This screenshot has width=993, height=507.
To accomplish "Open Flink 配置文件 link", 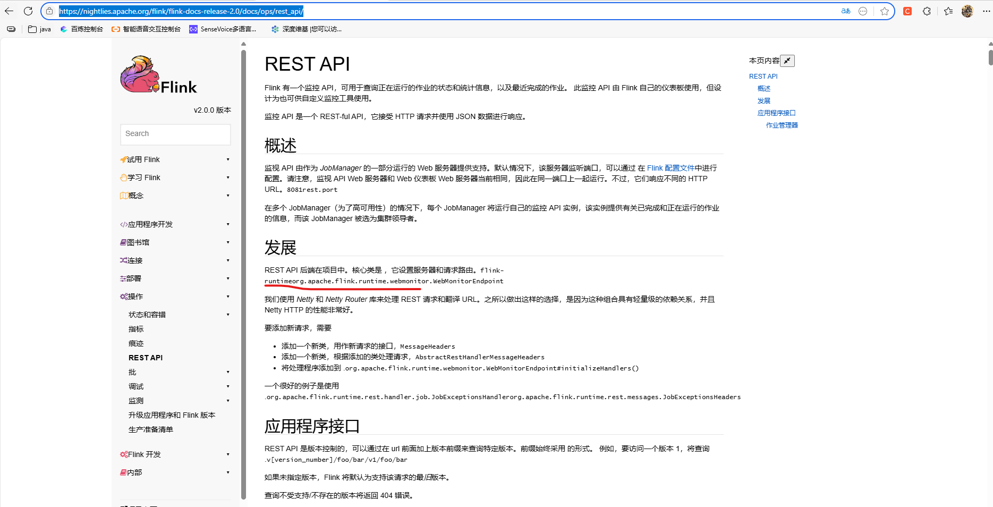I will (671, 168).
